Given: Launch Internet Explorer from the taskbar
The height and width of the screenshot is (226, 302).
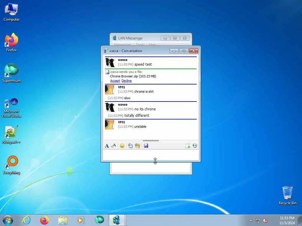Looking at the screenshot, I should [x=26, y=220].
